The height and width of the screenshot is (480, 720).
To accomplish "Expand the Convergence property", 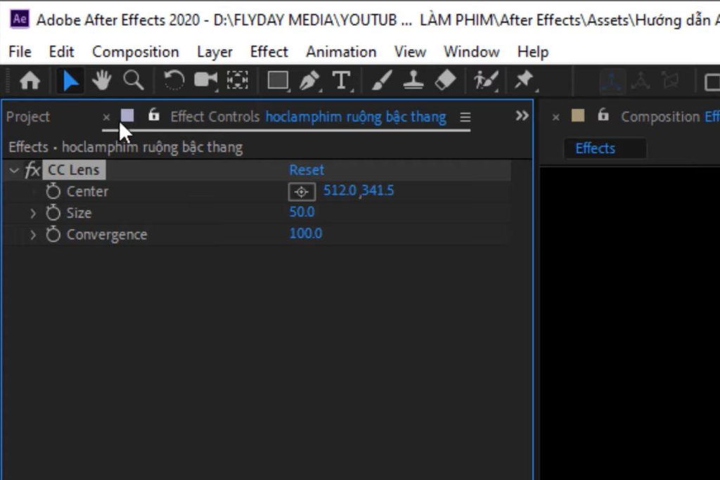I will 33,234.
